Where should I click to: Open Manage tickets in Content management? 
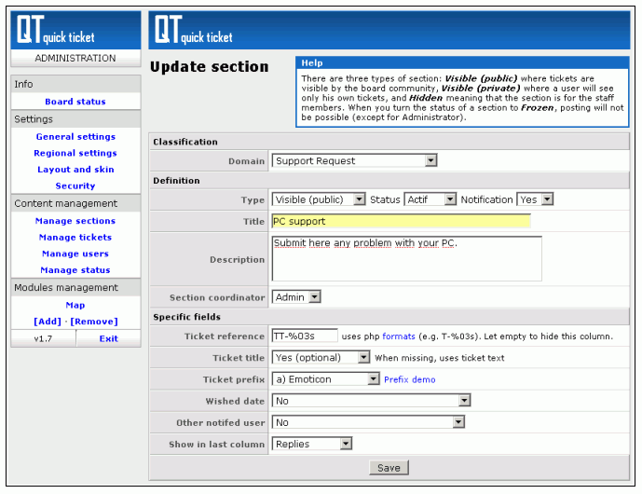pos(75,238)
